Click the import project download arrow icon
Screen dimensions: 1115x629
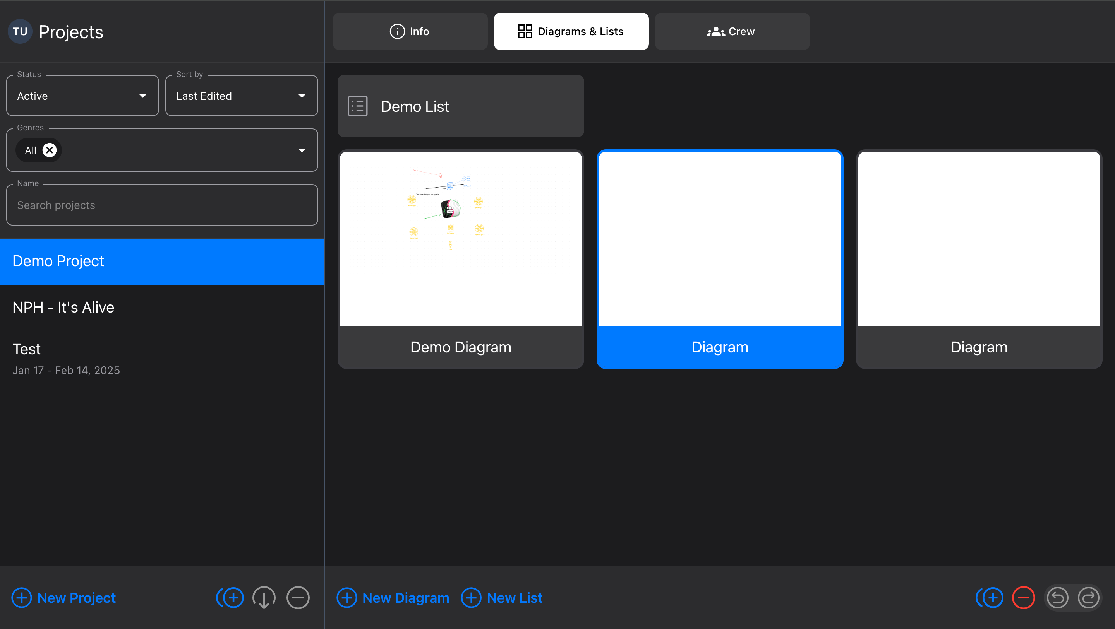click(264, 598)
